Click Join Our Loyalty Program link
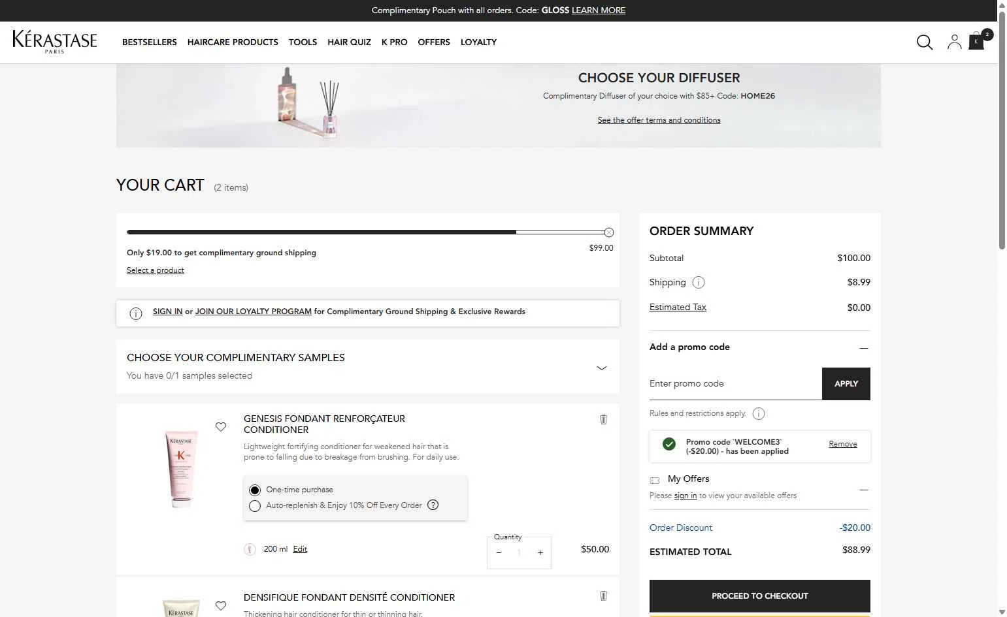 tap(254, 311)
